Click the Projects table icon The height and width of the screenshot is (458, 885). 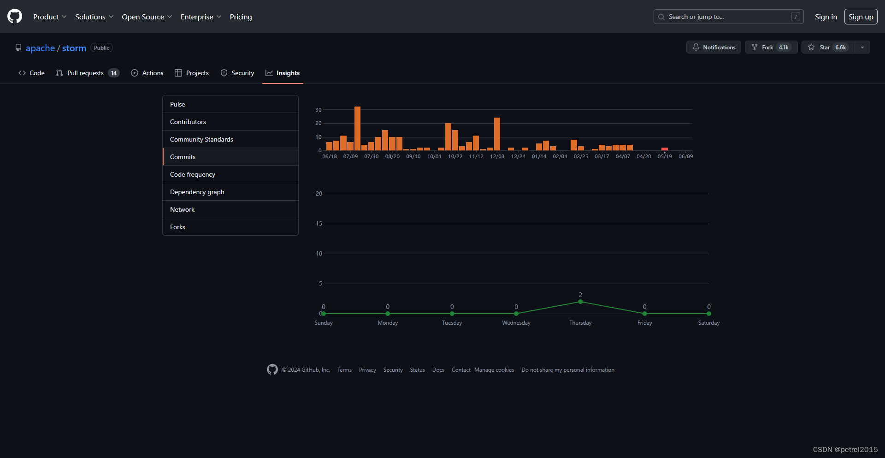click(x=178, y=73)
